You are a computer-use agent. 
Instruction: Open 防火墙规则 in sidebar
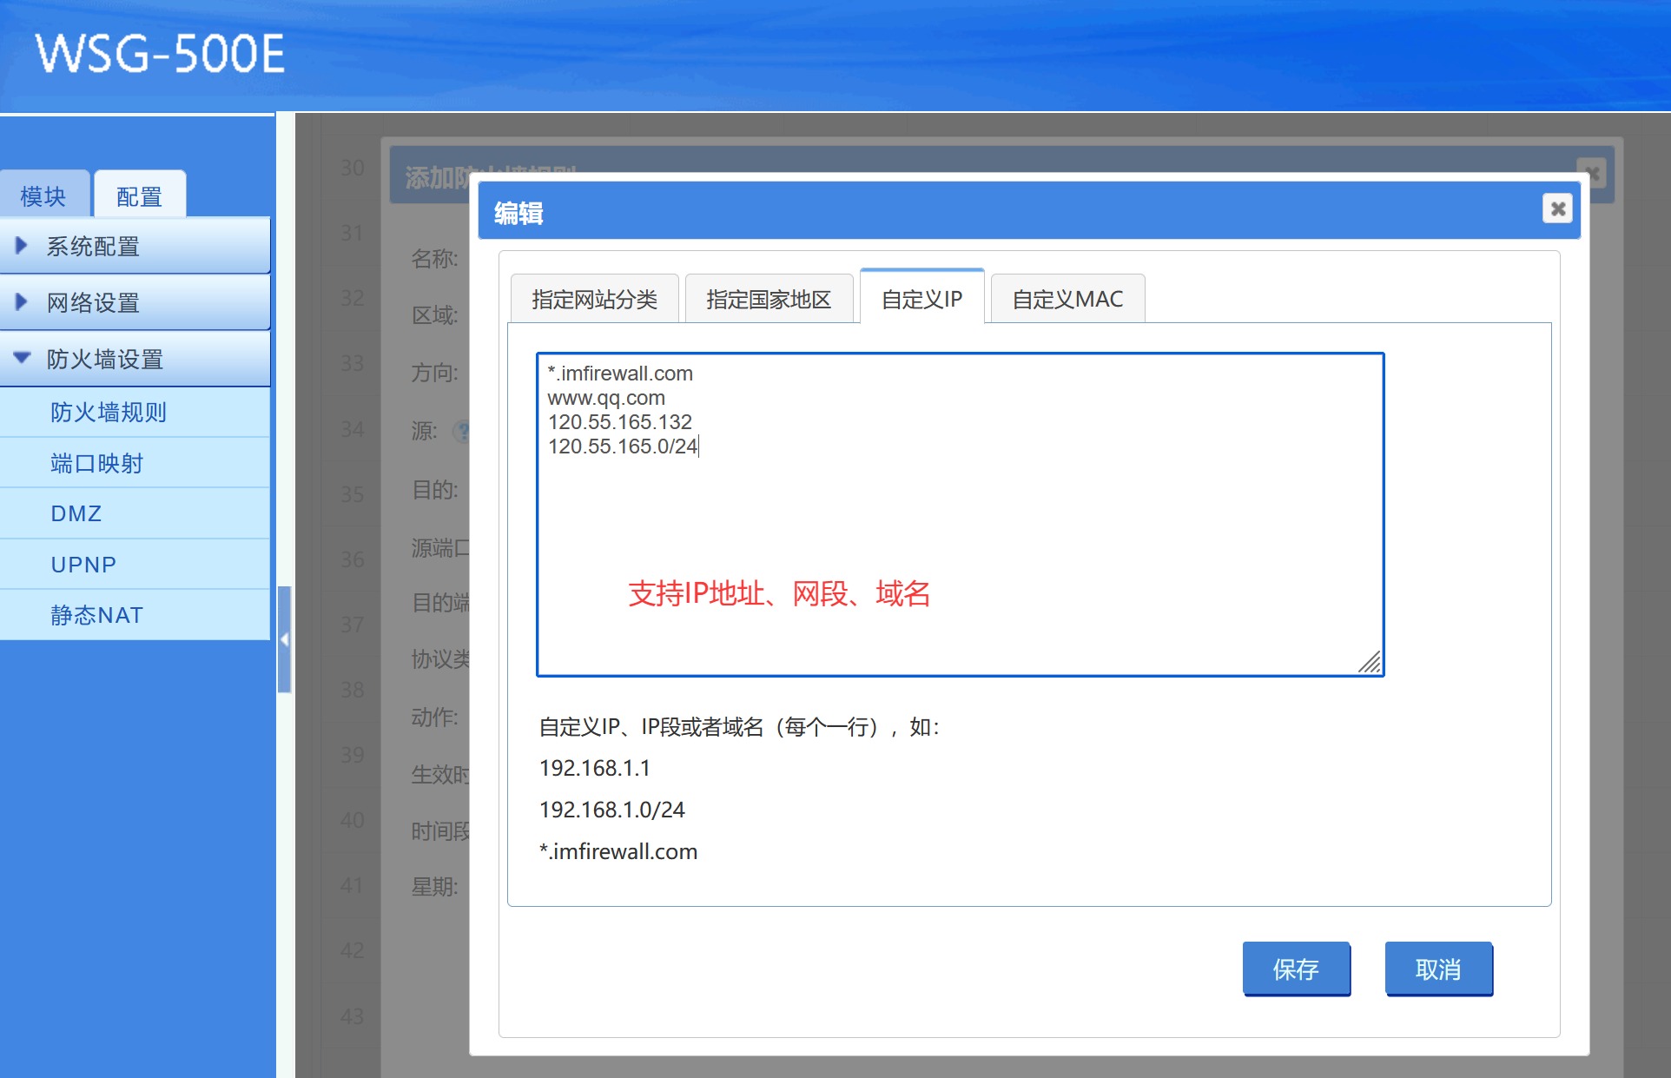point(109,412)
